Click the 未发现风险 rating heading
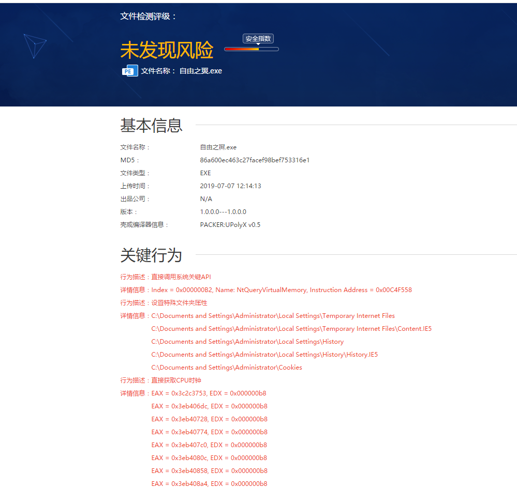The width and height of the screenshot is (517, 488). 167,50
